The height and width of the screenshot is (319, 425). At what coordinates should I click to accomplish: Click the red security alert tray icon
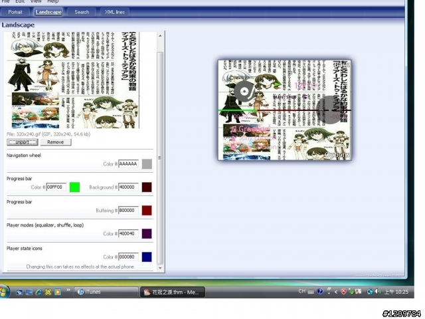pos(343,292)
